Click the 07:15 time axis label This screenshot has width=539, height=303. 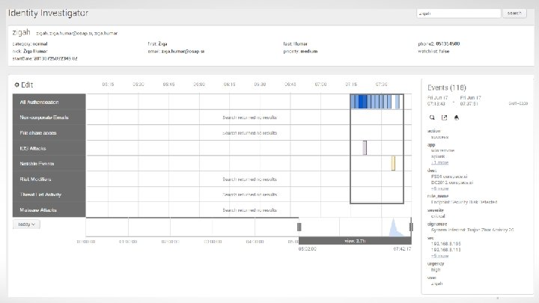(351, 84)
